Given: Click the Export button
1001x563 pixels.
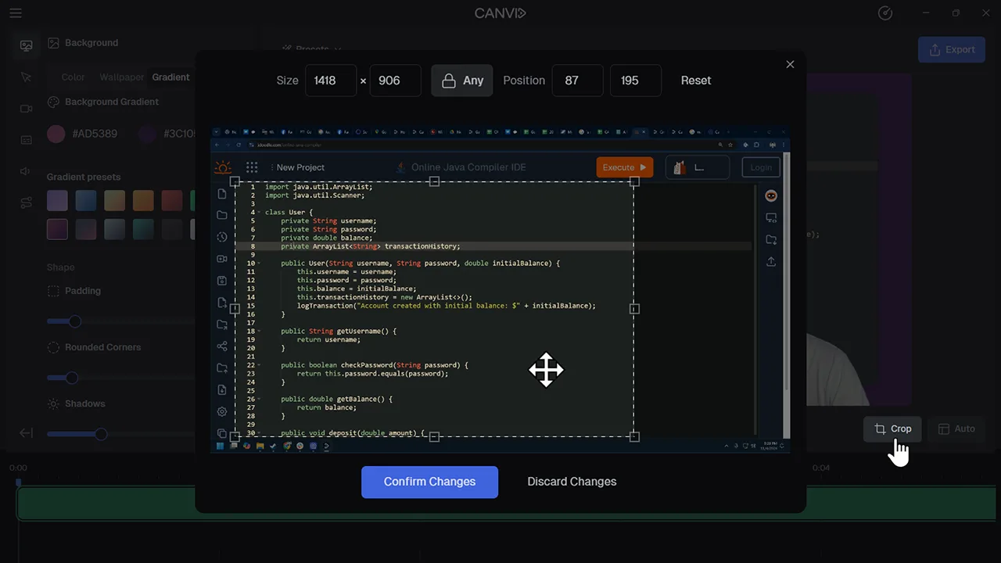Looking at the screenshot, I should click(x=951, y=49).
